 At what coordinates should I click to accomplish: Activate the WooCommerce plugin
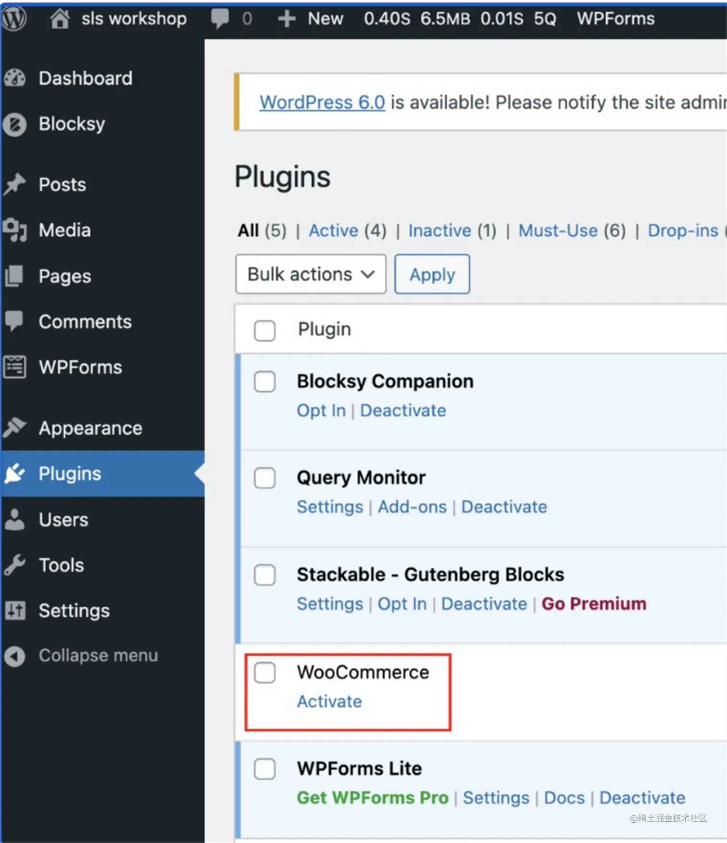coord(329,702)
